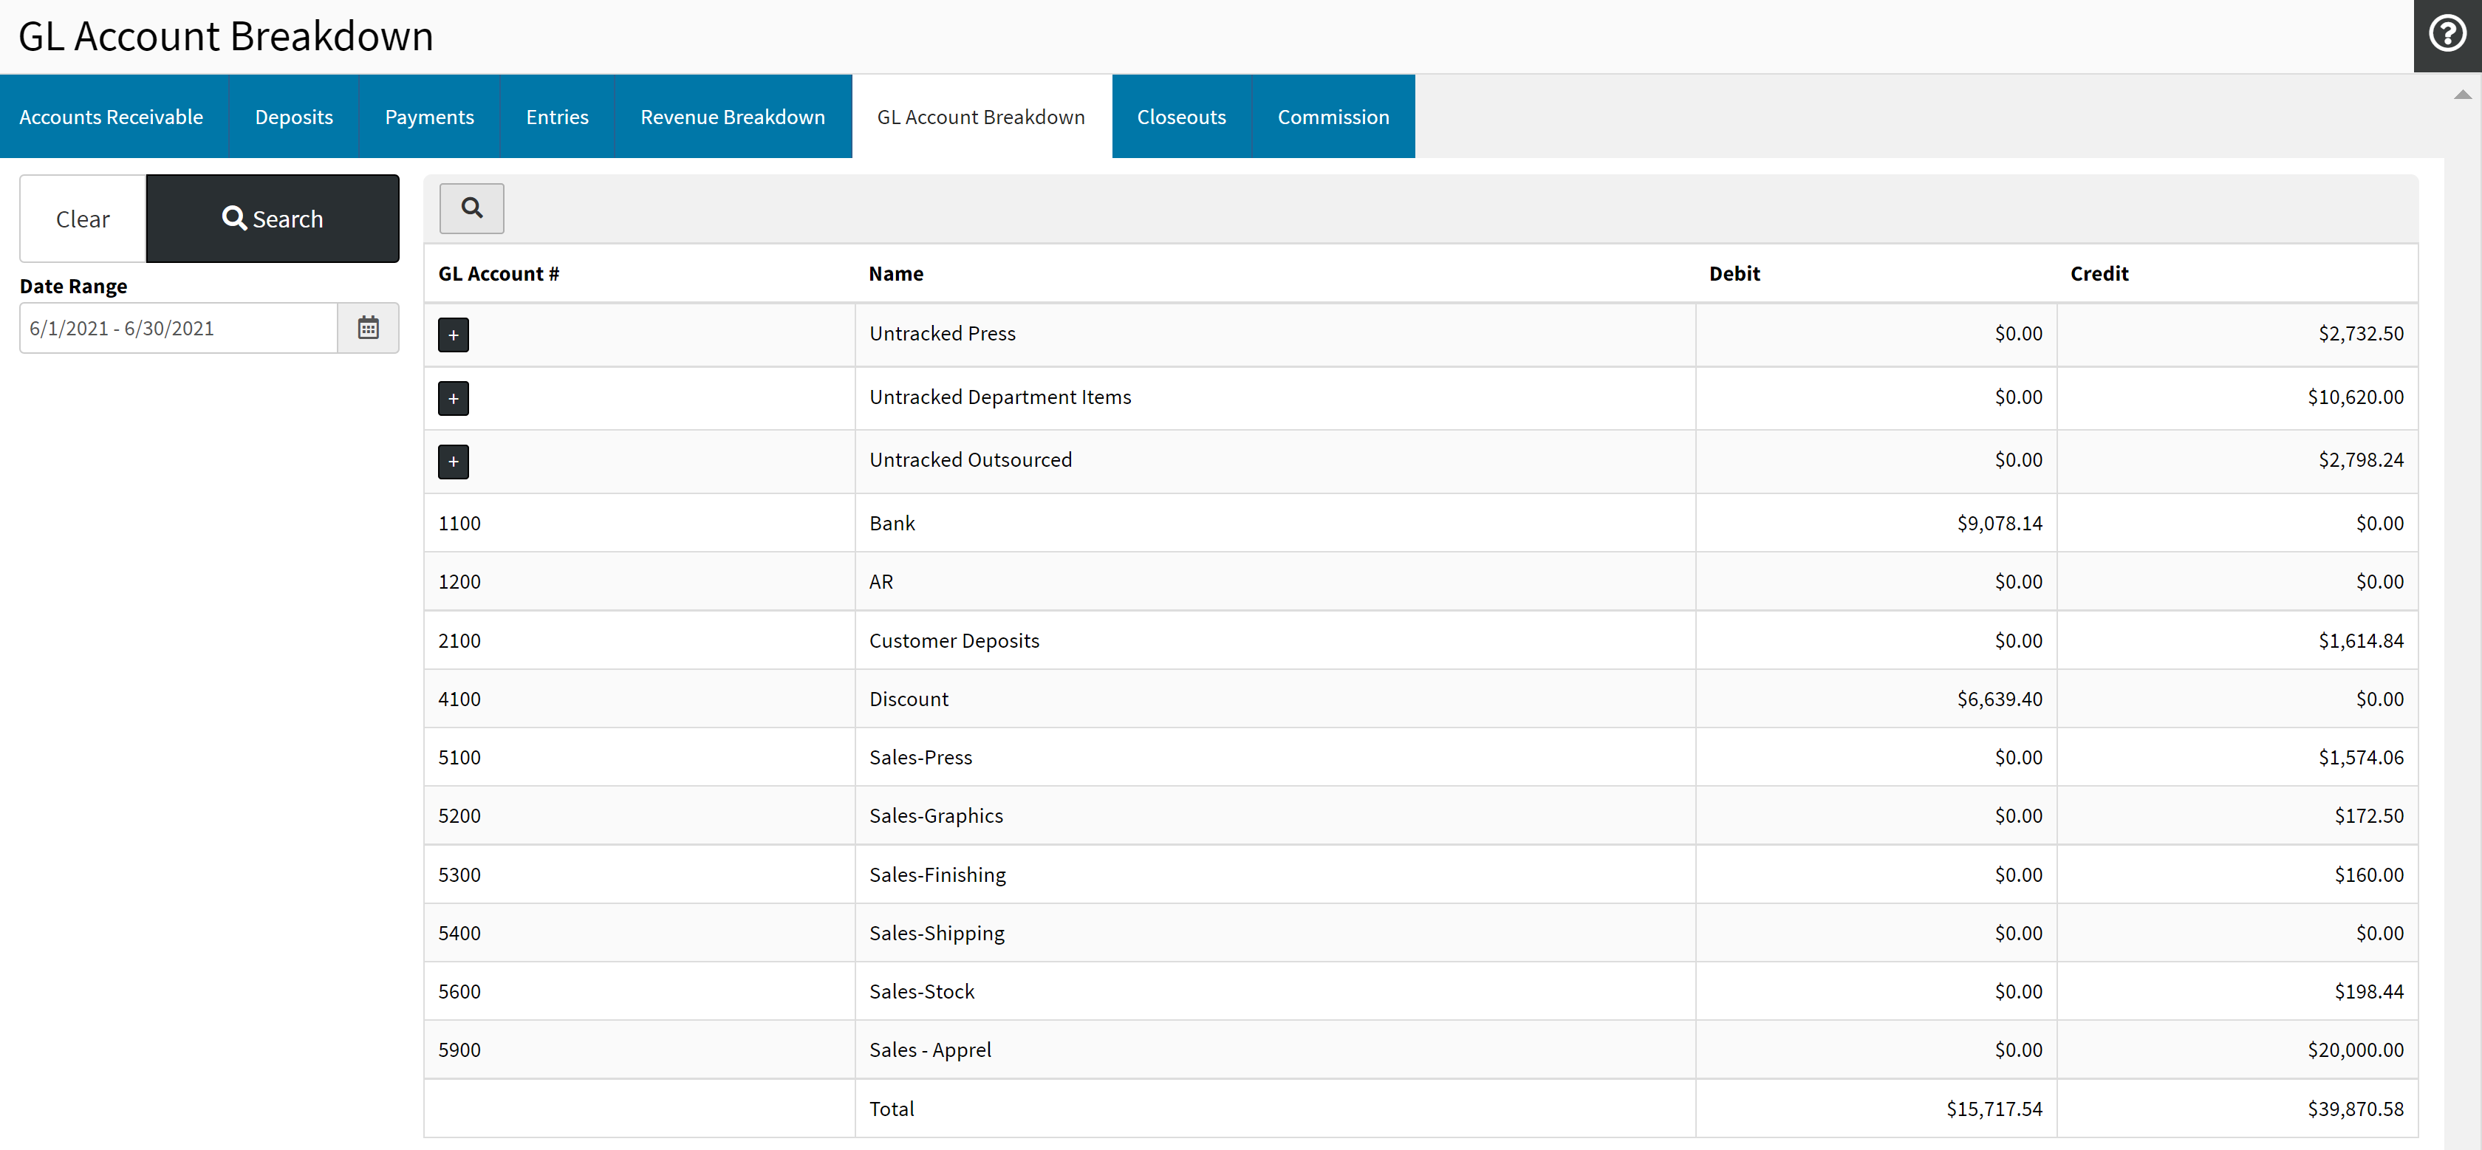The image size is (2482, 1150).
Task: Select the Entries tab
Action: click(557, 117)
